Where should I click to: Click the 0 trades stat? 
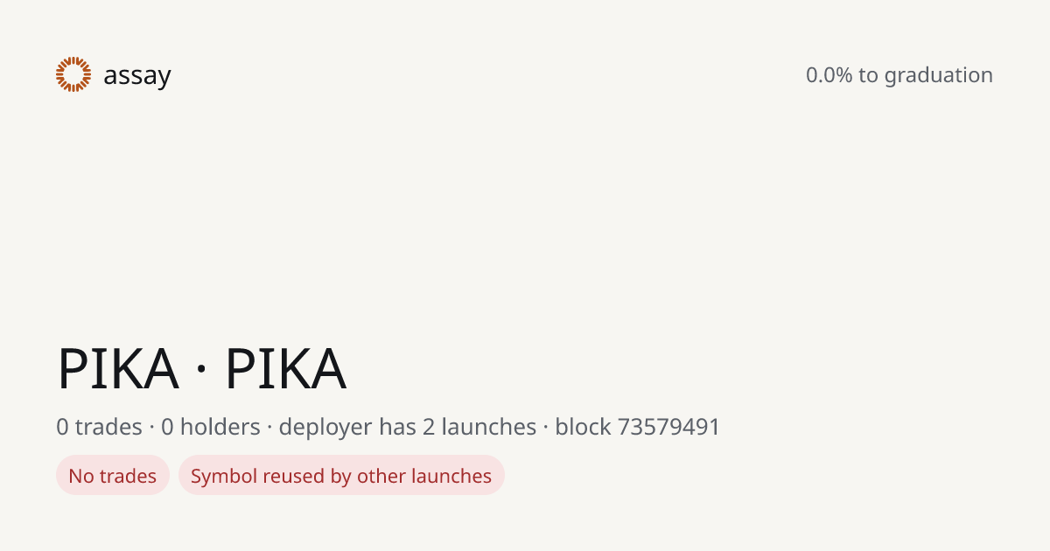click(x=99, y=427)
